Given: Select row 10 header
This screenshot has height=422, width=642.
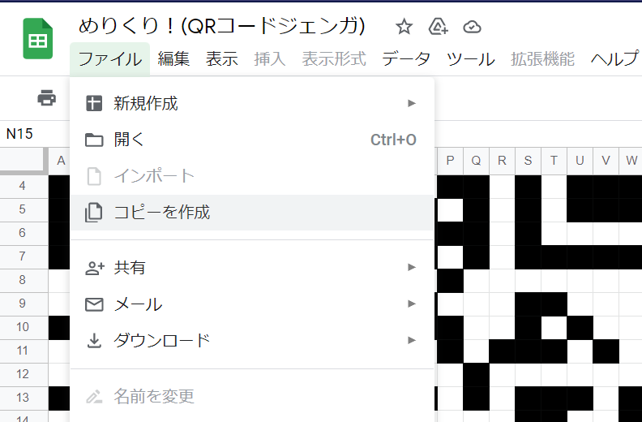Looking at the screenshot, I should [23, 327].
